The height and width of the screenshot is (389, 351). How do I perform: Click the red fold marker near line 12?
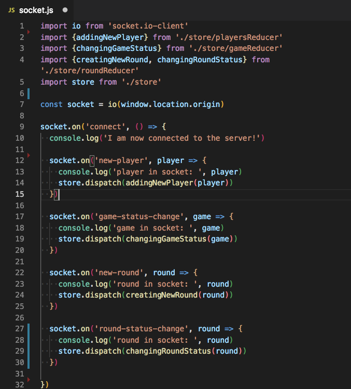(x=29, y=155)
